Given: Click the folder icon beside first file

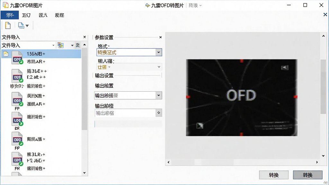Looking at the screenshot, I should click(x=6, y=54).
